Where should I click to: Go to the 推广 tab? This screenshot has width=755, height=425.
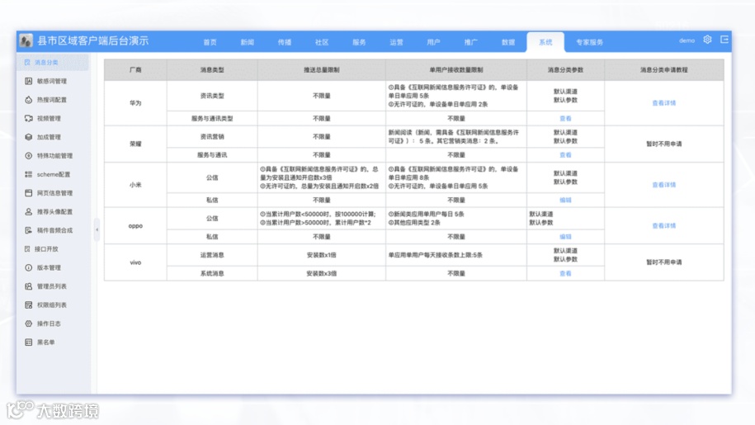tap(471, 42)
